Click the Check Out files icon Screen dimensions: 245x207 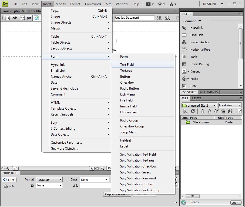[216, 111]
